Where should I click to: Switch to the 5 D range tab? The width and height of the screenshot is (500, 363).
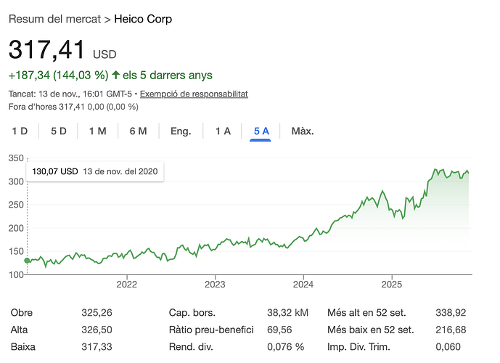pyautogui.click(x=59, y=131)
